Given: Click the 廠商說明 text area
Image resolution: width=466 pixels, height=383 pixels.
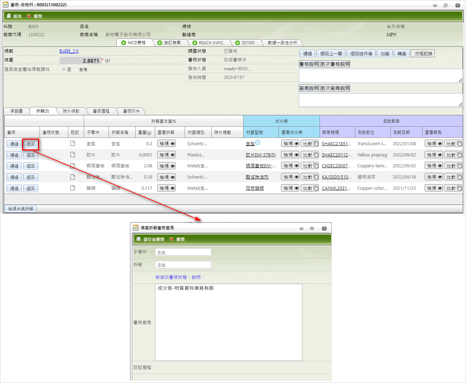Looking at the screenshot, I should 381,100.
